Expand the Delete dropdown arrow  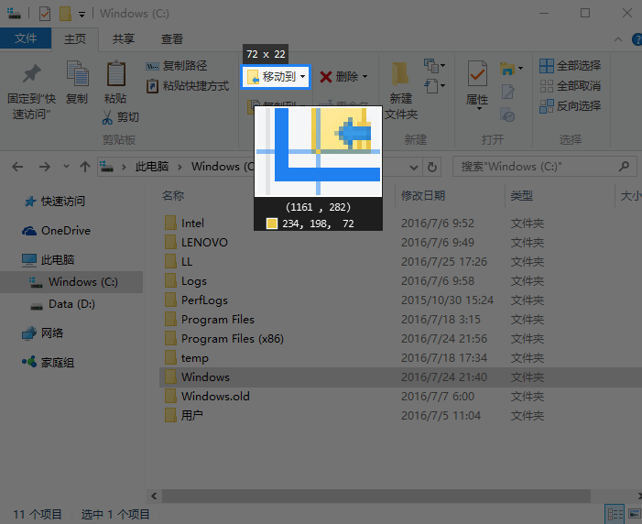click(x=365, y=77)
